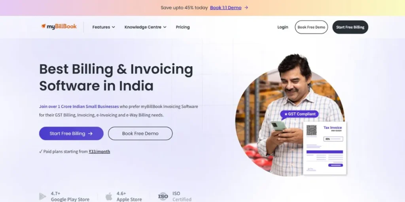This screenshot has height=202, width=405.
Task: Click the Google Play Store icon
Action: pyautogui.click(x=43, y=196)
